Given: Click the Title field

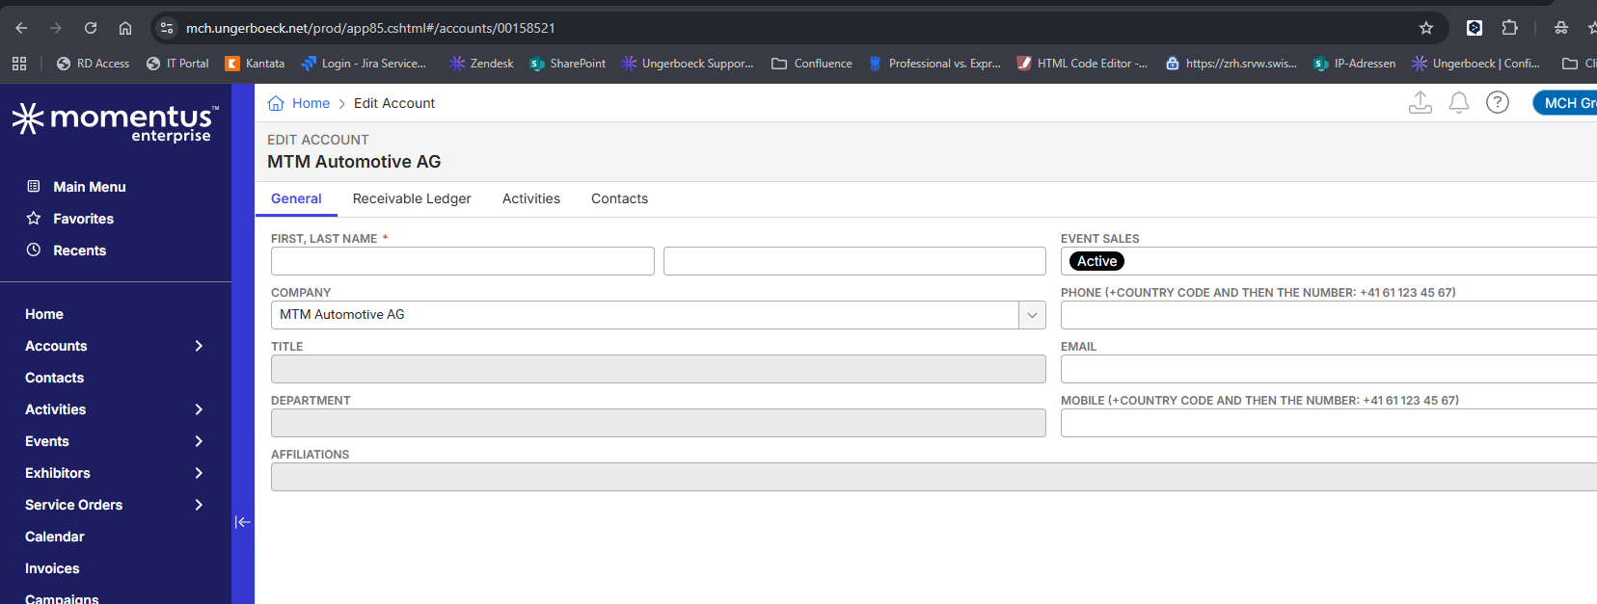Looking at the screenshot, I should point(659,369).
